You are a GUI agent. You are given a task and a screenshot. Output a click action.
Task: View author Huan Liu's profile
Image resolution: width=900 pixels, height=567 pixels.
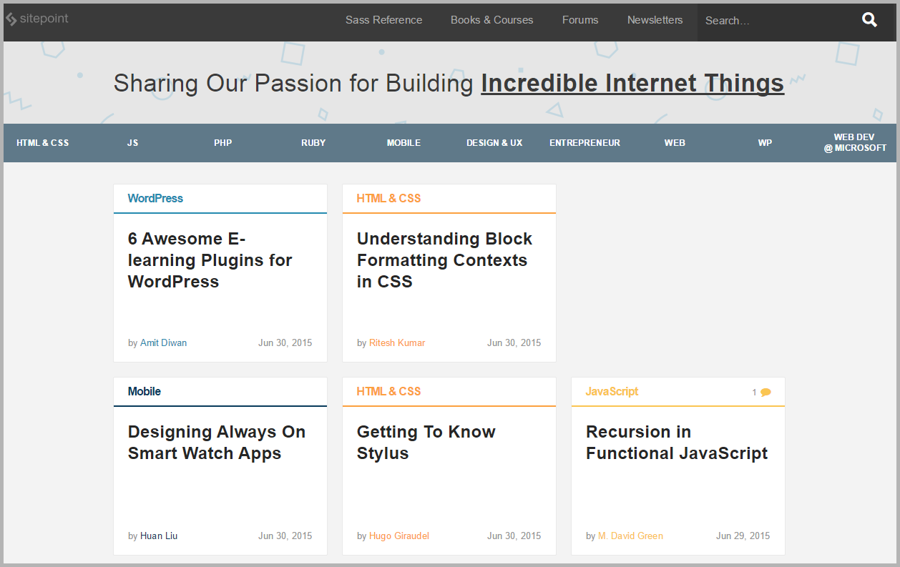(x=159, y=536)
